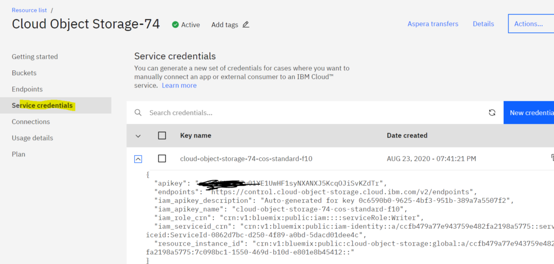Click the New credential button
This screenshot has height=264, width=554.
coord(529,113)
